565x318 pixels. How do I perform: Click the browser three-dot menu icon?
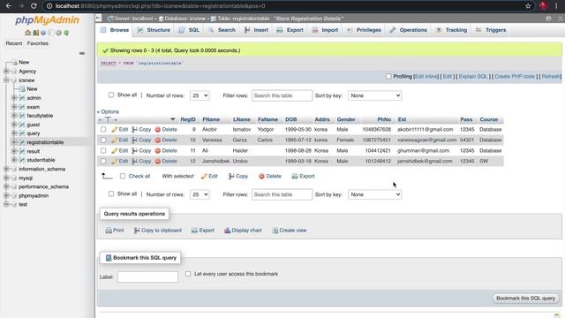556,6
